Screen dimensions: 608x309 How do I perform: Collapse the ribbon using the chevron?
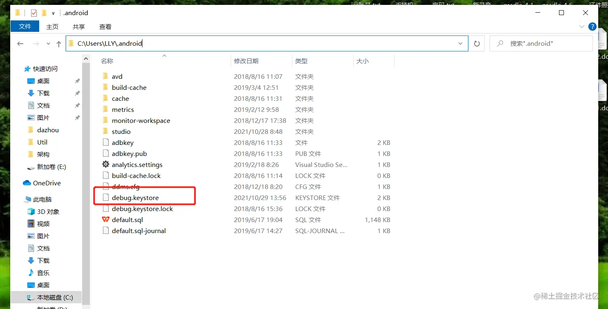(x=581, y=27)
